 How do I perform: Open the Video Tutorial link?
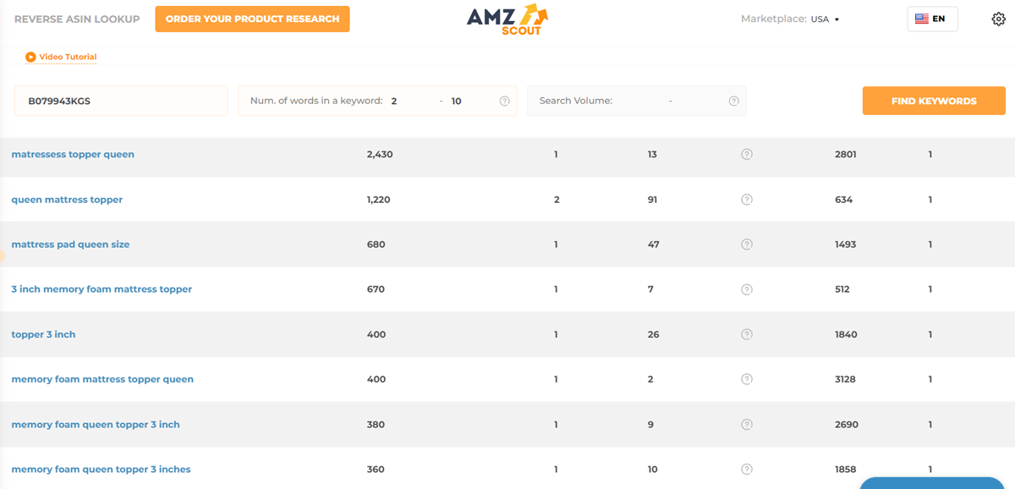(68, 57)
